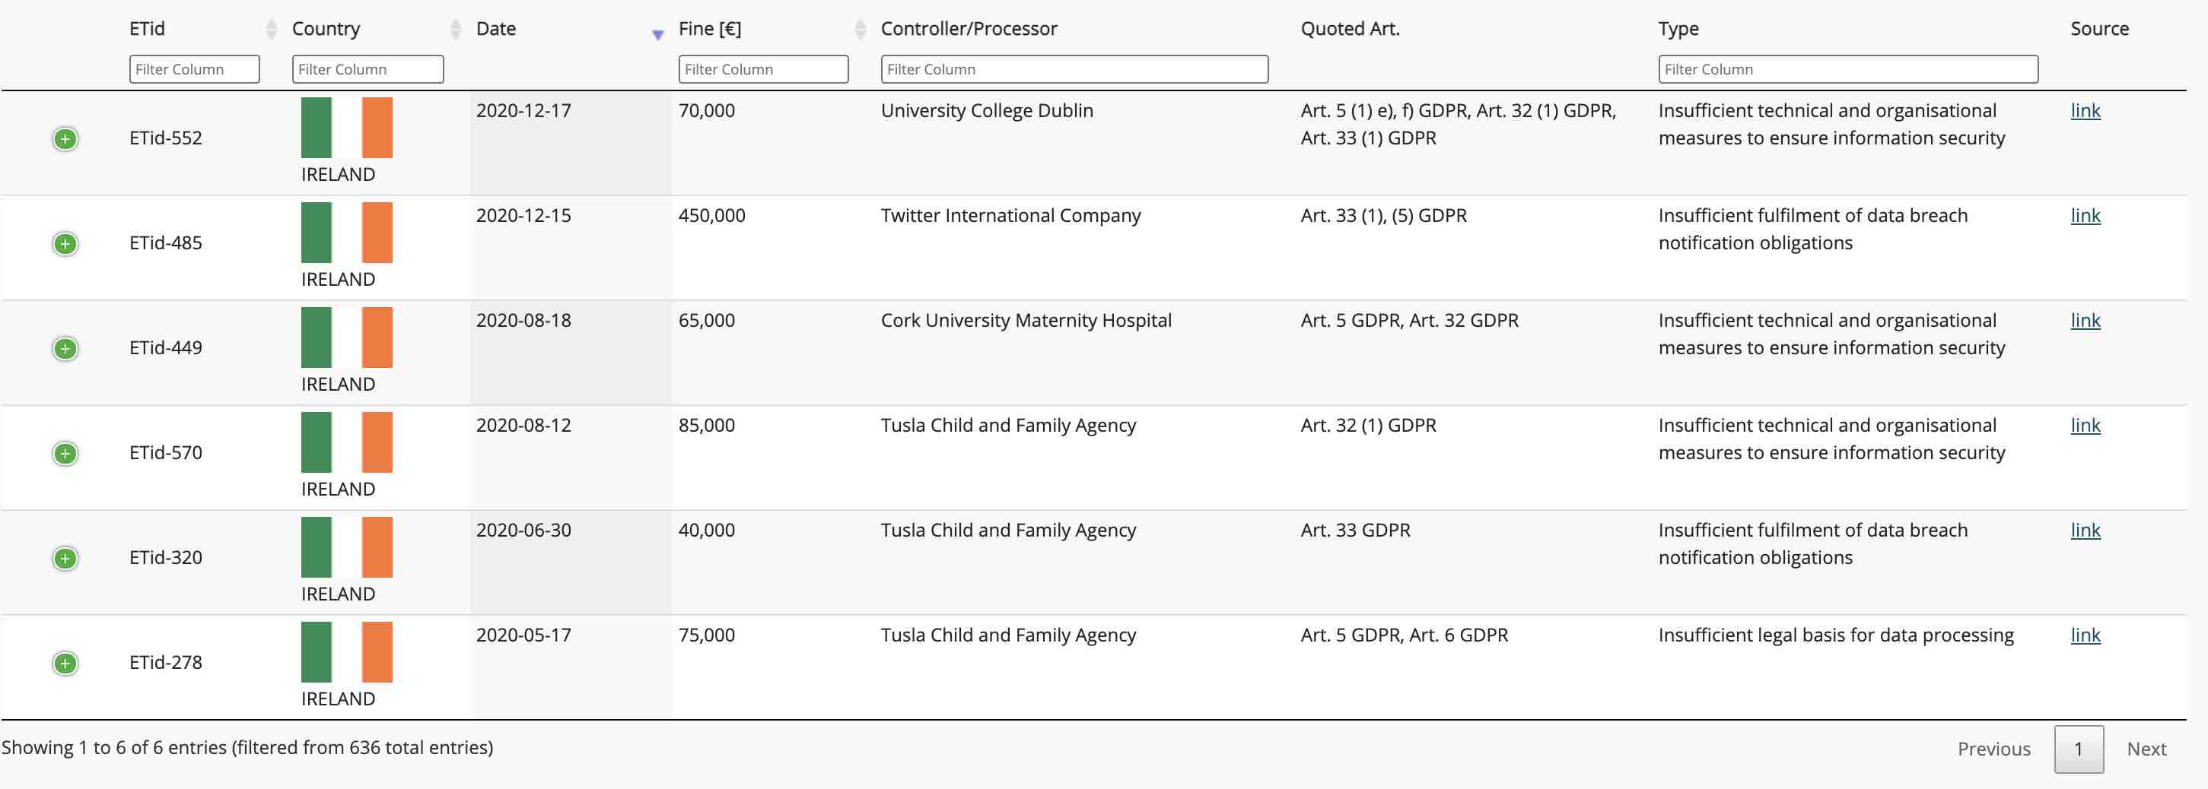This screenshot has height=789, width=2208.
Task: Click the Quoted Art. column header
Action: [x=1350, y=29]
